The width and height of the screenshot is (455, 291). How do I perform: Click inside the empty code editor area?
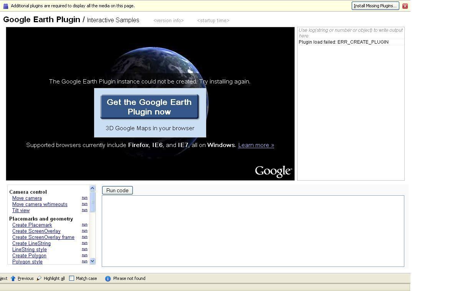(x=252, y=230)
